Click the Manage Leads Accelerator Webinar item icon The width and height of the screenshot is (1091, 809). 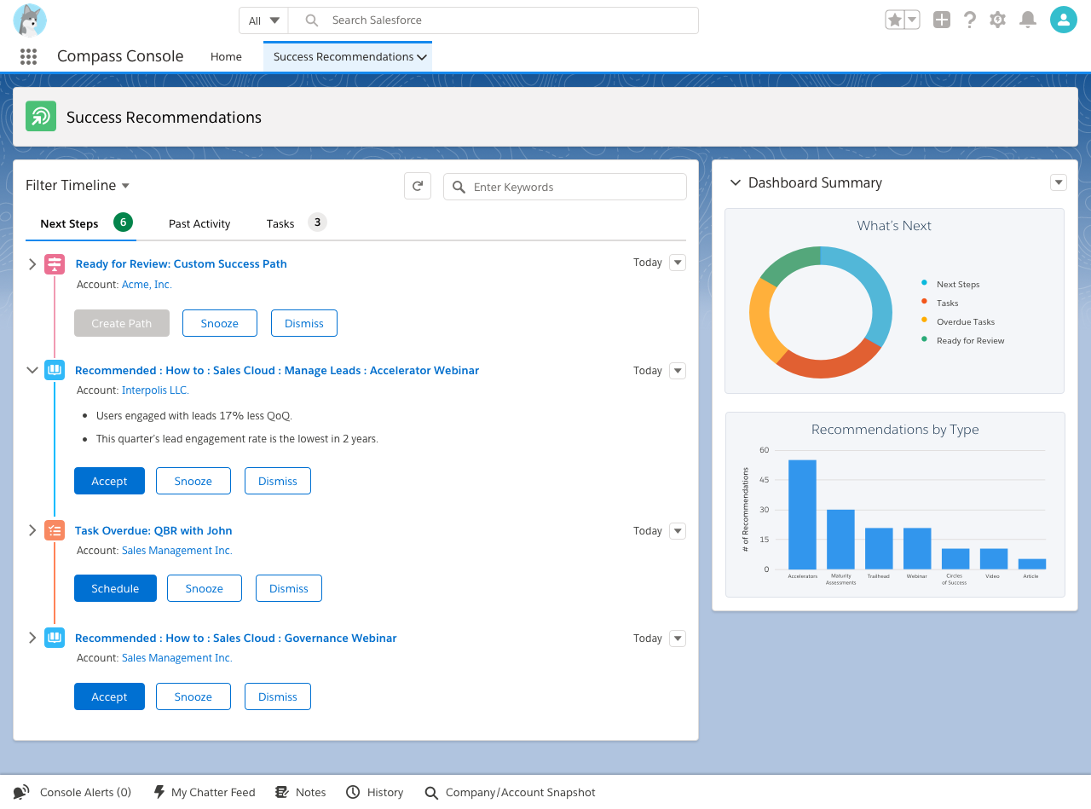[x=55, y=370]
